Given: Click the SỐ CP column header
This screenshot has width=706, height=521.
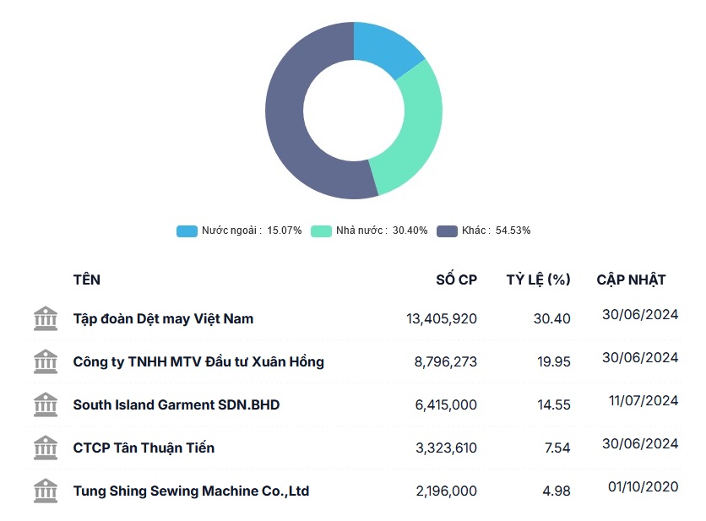Looking at the screenshot, I should [457, 279].
